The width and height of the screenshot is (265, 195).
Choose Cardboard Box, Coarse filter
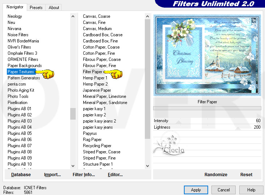(x=102, y=35)
